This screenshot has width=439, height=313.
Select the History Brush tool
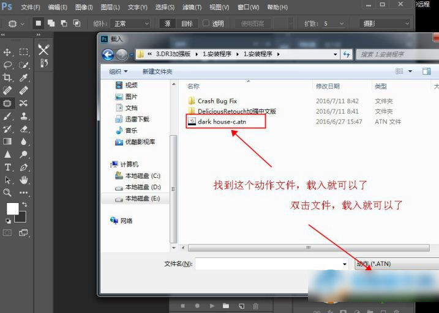click(x=7, y=129)
